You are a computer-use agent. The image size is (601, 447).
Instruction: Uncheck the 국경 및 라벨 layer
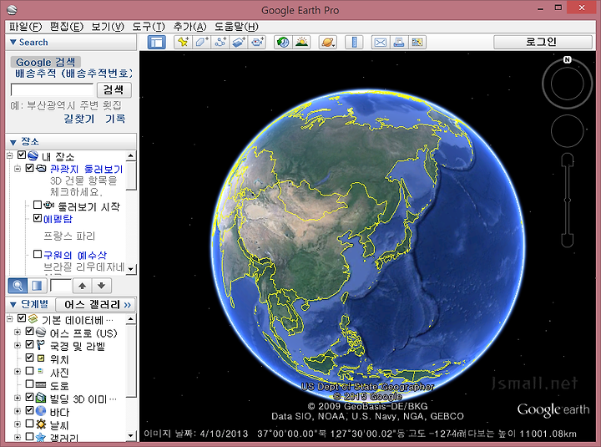pos(29,344)
